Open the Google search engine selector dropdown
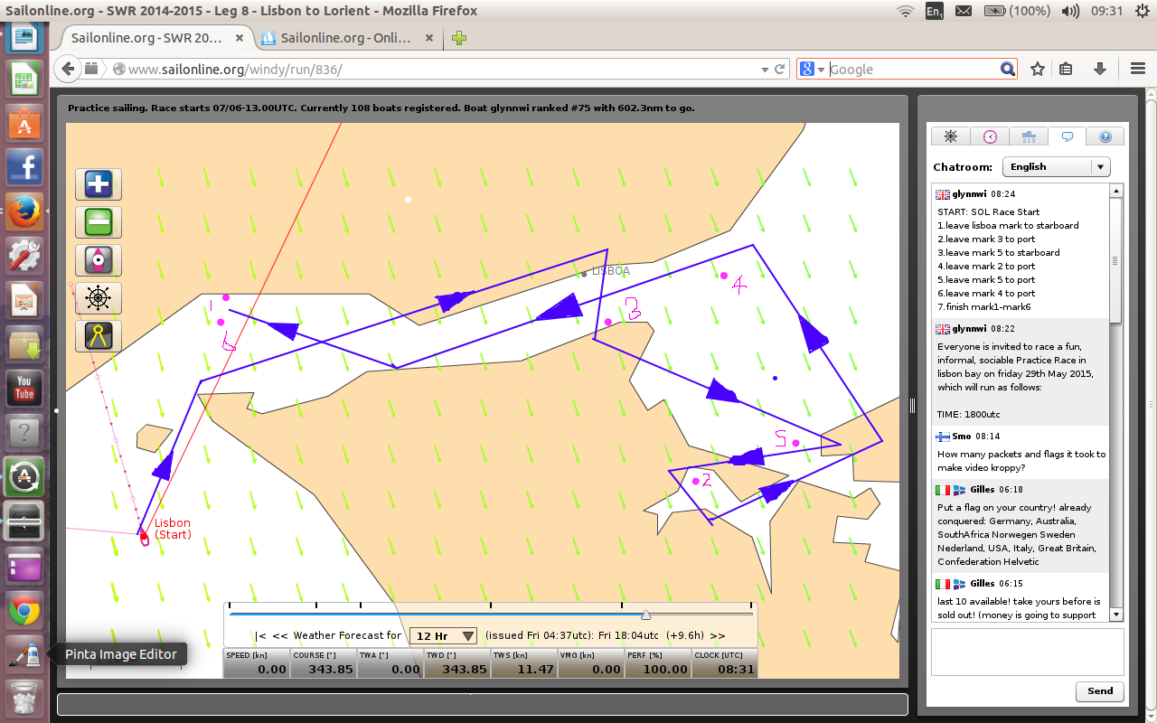 (813, 70)
